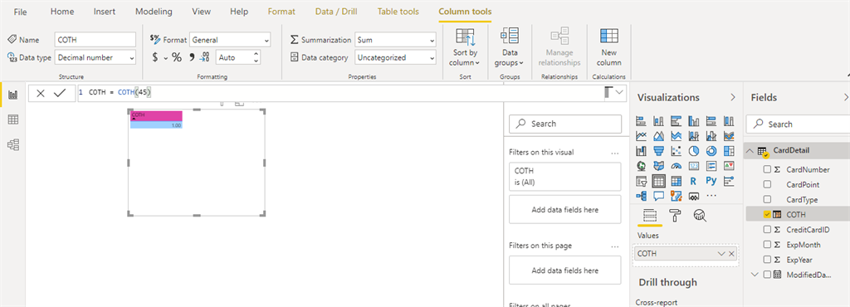Apply percentage format
The width and height of the screenshot is (850, 307).
pyautogui.click(x=177, y=57)
